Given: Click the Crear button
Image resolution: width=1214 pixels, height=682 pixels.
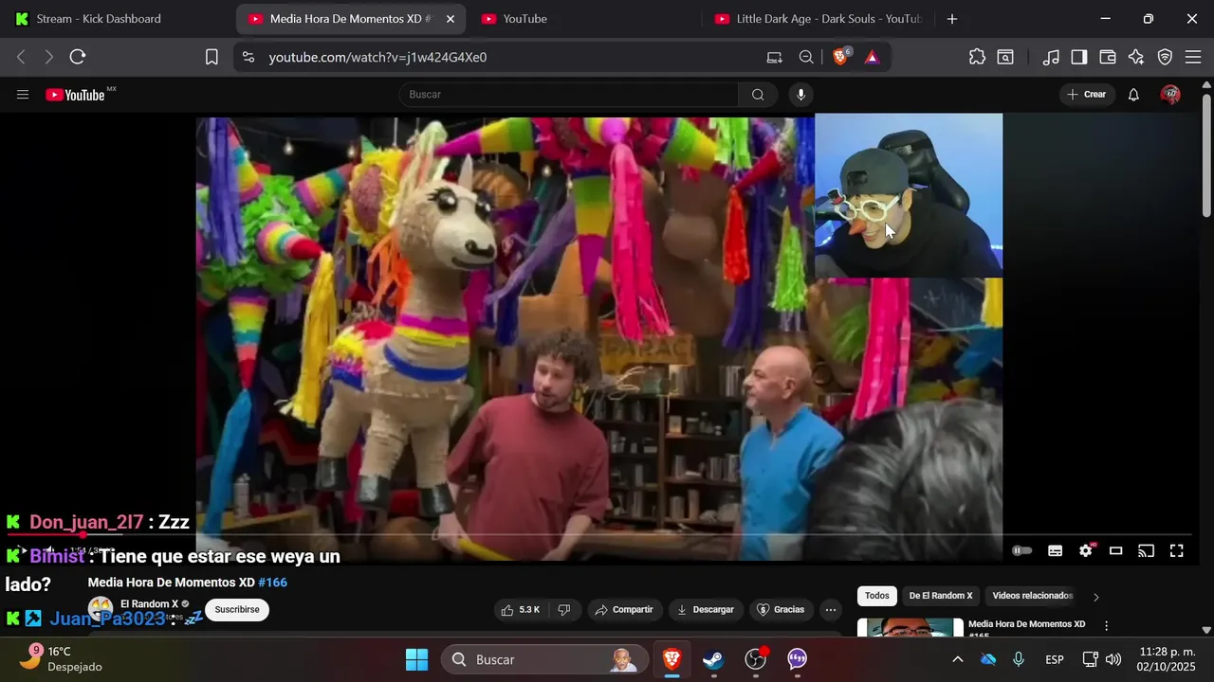Looking at the screenshot, I should click(x=1086, y=95).
